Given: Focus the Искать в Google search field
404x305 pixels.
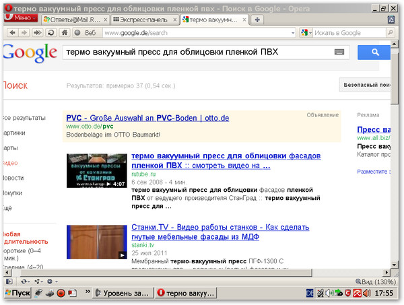Looking at the screenshot, I should 349,33.
